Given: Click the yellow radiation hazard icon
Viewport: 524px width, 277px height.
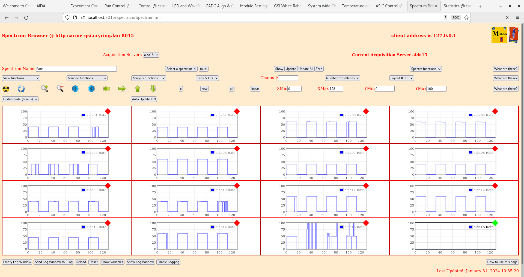Looking at the screenshot, I should tap(6, 89).
